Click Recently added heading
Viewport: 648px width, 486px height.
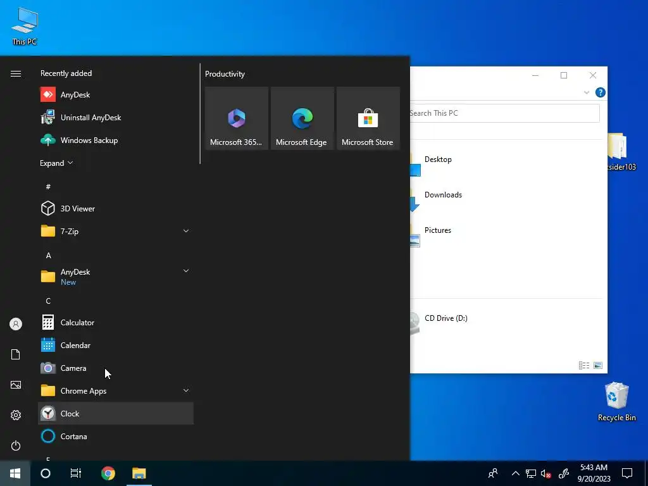[66, 73]
